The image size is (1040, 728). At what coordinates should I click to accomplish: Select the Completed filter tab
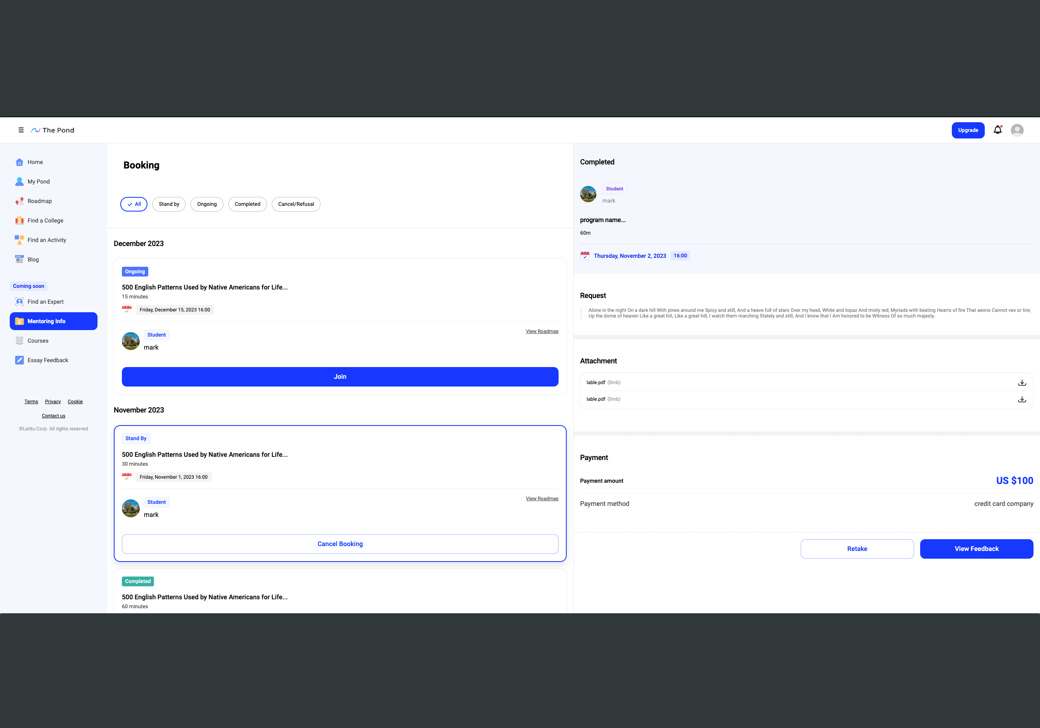247,204
